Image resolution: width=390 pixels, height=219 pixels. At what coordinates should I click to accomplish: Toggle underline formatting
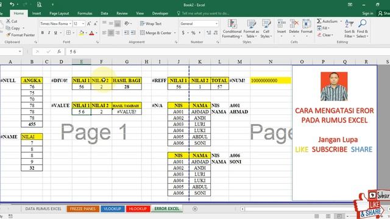[x=55, y=33]
